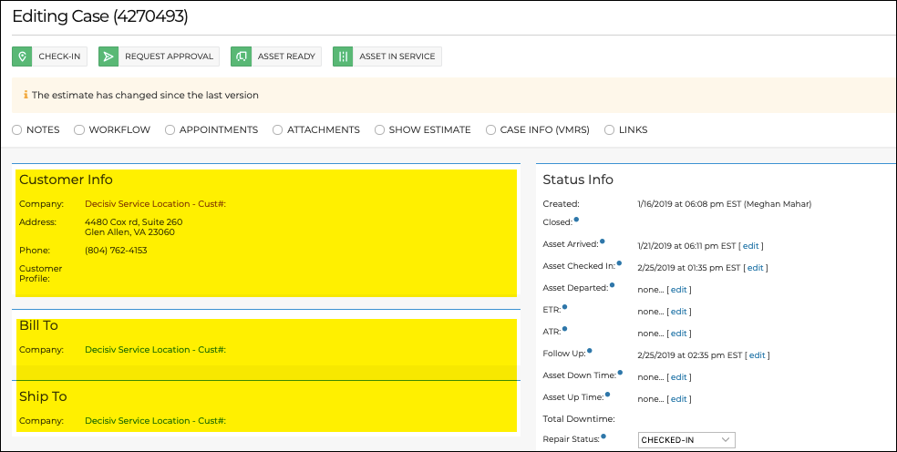Viewport: 897px width, 452px height.
Task: Edit the Asset Down Time value
Action: 678,377
